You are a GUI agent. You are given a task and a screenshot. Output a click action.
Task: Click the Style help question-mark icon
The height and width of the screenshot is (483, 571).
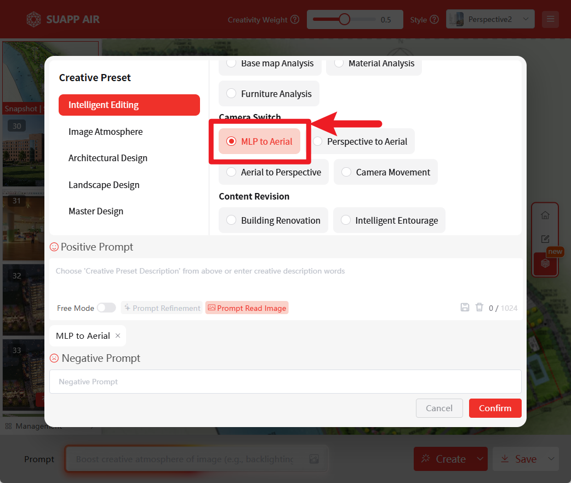pos(434,20)
